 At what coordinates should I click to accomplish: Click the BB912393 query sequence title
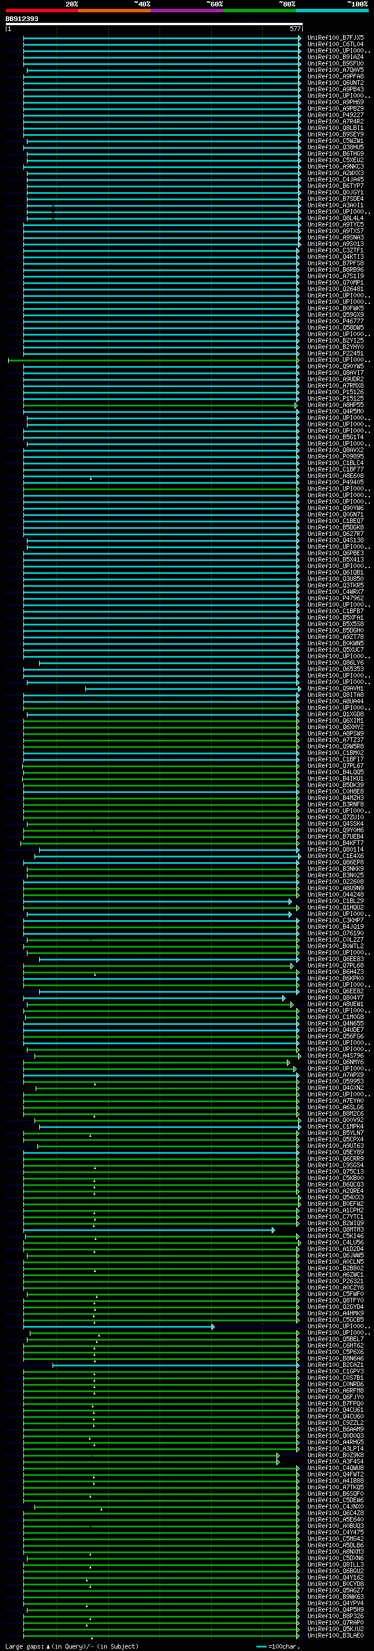click(22, 19)
